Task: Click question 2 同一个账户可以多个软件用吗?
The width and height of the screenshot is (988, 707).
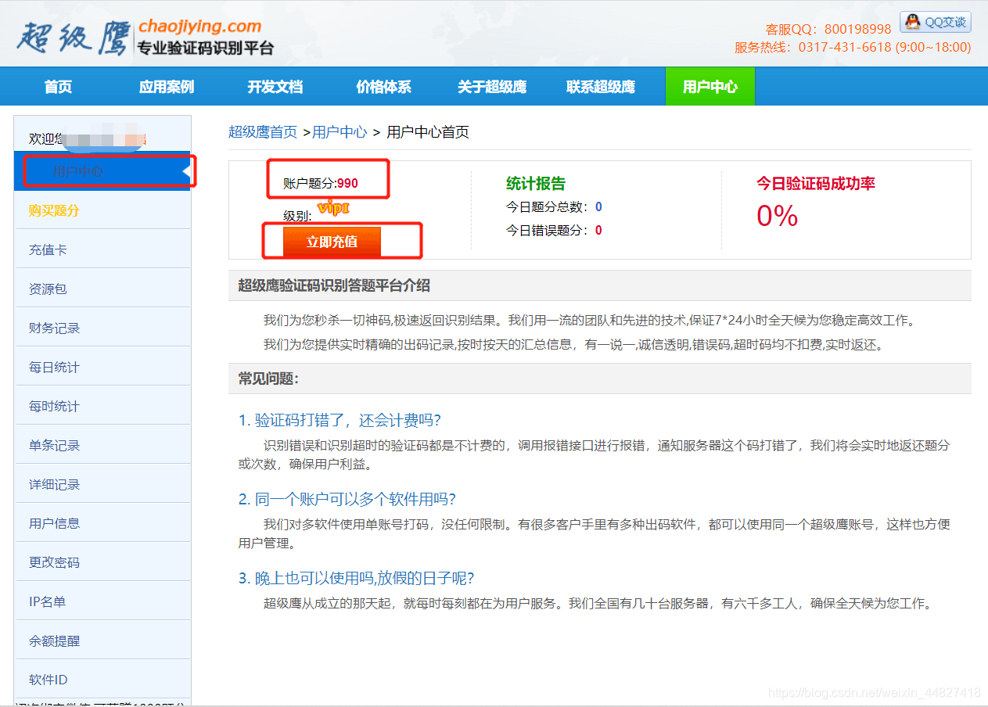Action: pyautogui.click(x=347, y=499)
